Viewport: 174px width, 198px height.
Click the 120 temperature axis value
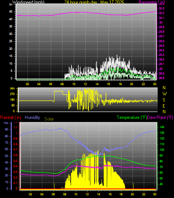point(162,138)
